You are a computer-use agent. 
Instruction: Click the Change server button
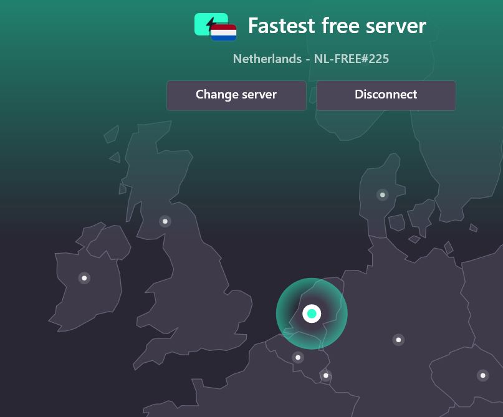[x=236, y=95]
